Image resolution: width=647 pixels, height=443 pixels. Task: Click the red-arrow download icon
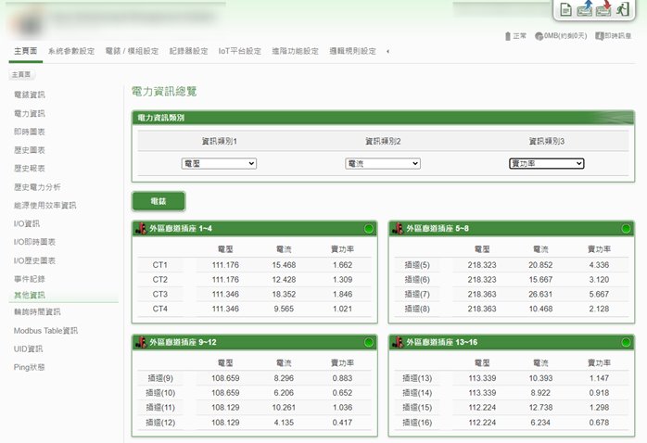click(603, 9)
